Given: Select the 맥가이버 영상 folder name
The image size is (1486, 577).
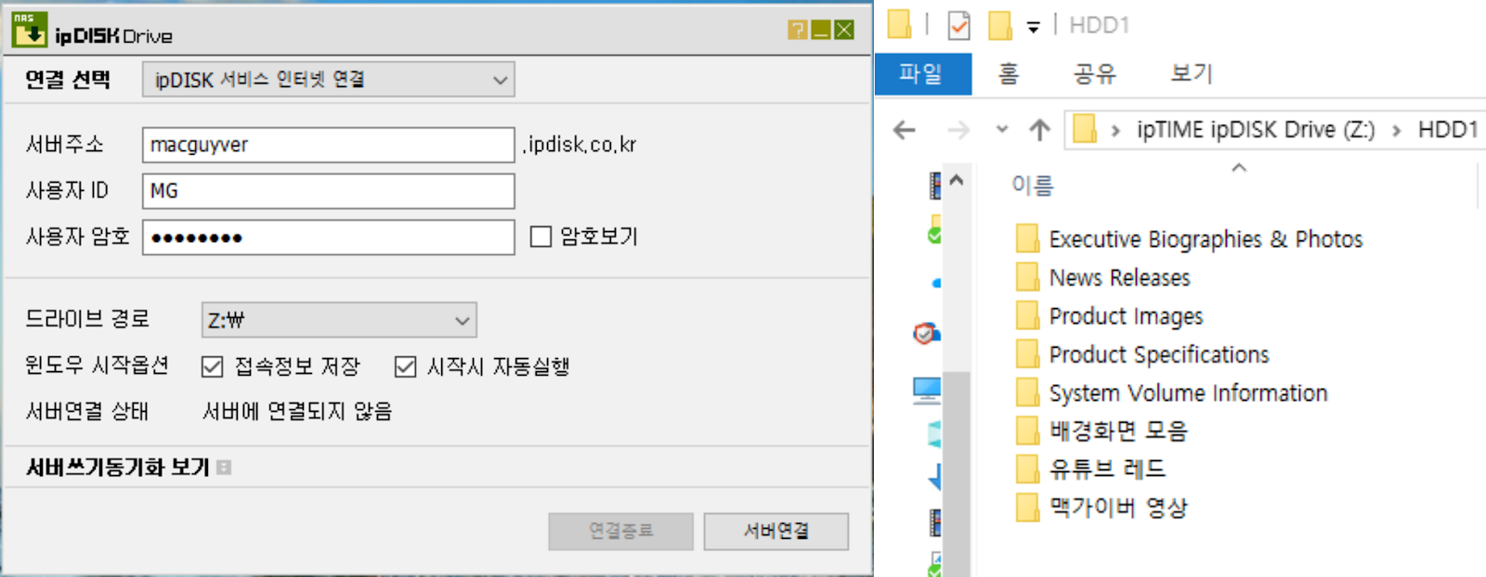Looking at the screenshot, I should (1118, 507).
